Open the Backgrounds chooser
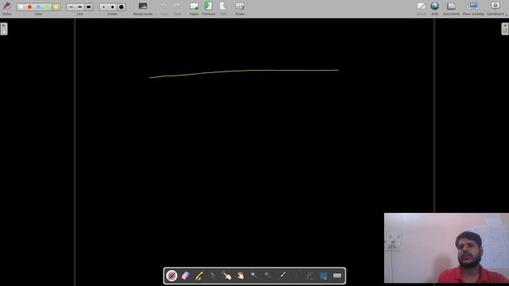 point(143,8)
